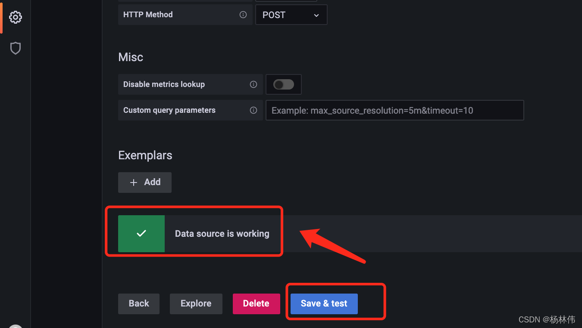
Task: Go Back from data source settings
Action: (x=139, y=304)
